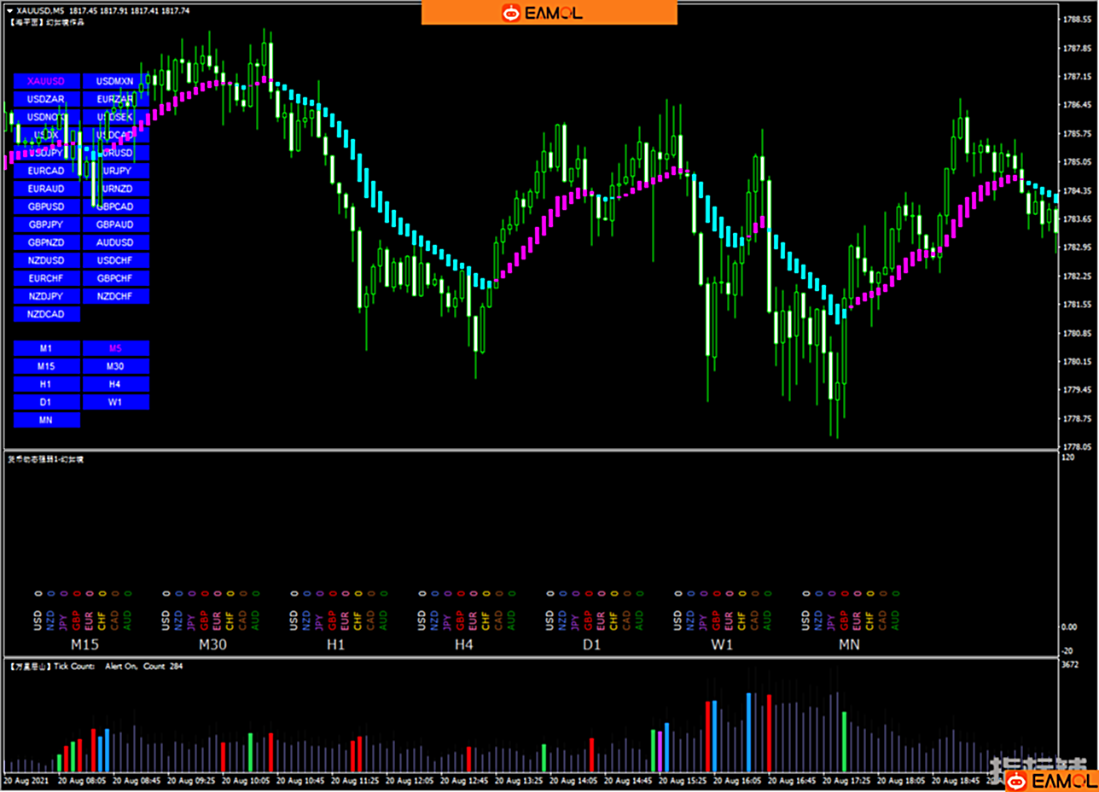Screen dimensions: 1099x792
Task: Click the GBPNZD symbol button
Action: [x=46, y=242]
